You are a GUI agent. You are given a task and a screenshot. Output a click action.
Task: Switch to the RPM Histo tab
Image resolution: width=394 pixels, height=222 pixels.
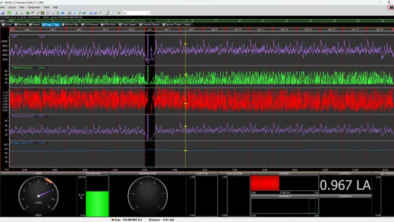109,24
